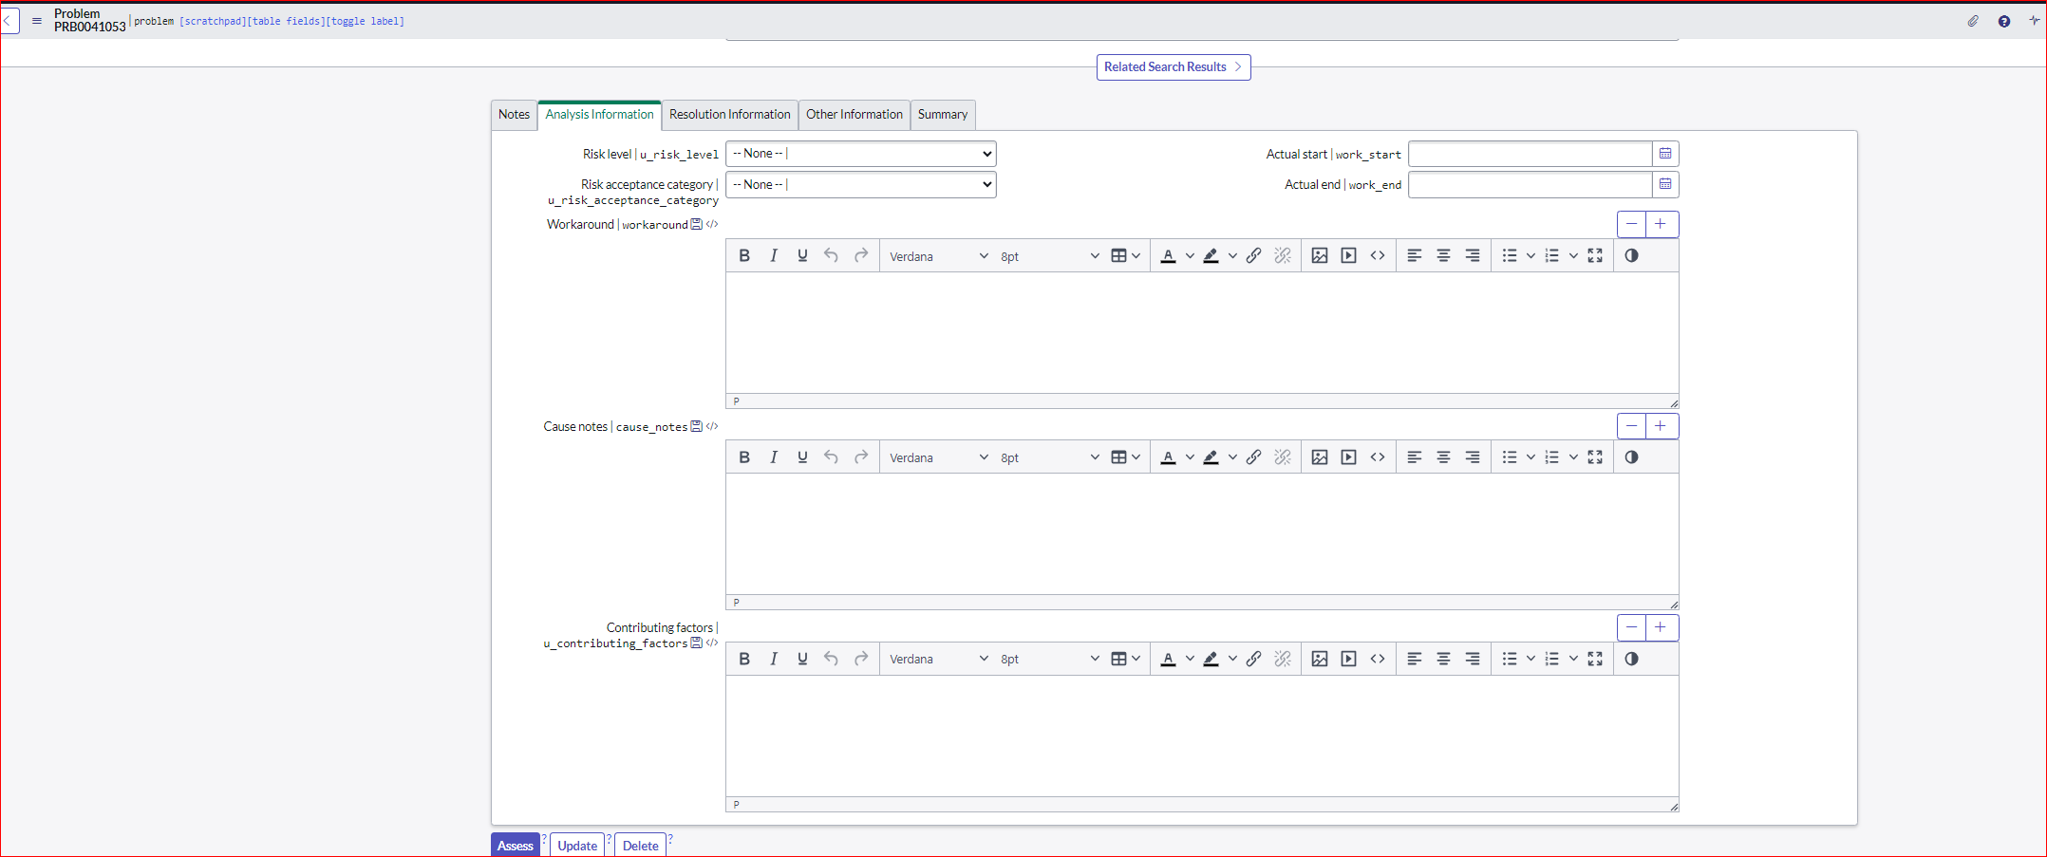Open numbered list dropdown arrow in Cause notes editor
2047x857 pixels.
pyautogui.click(x=1573, y=457)
